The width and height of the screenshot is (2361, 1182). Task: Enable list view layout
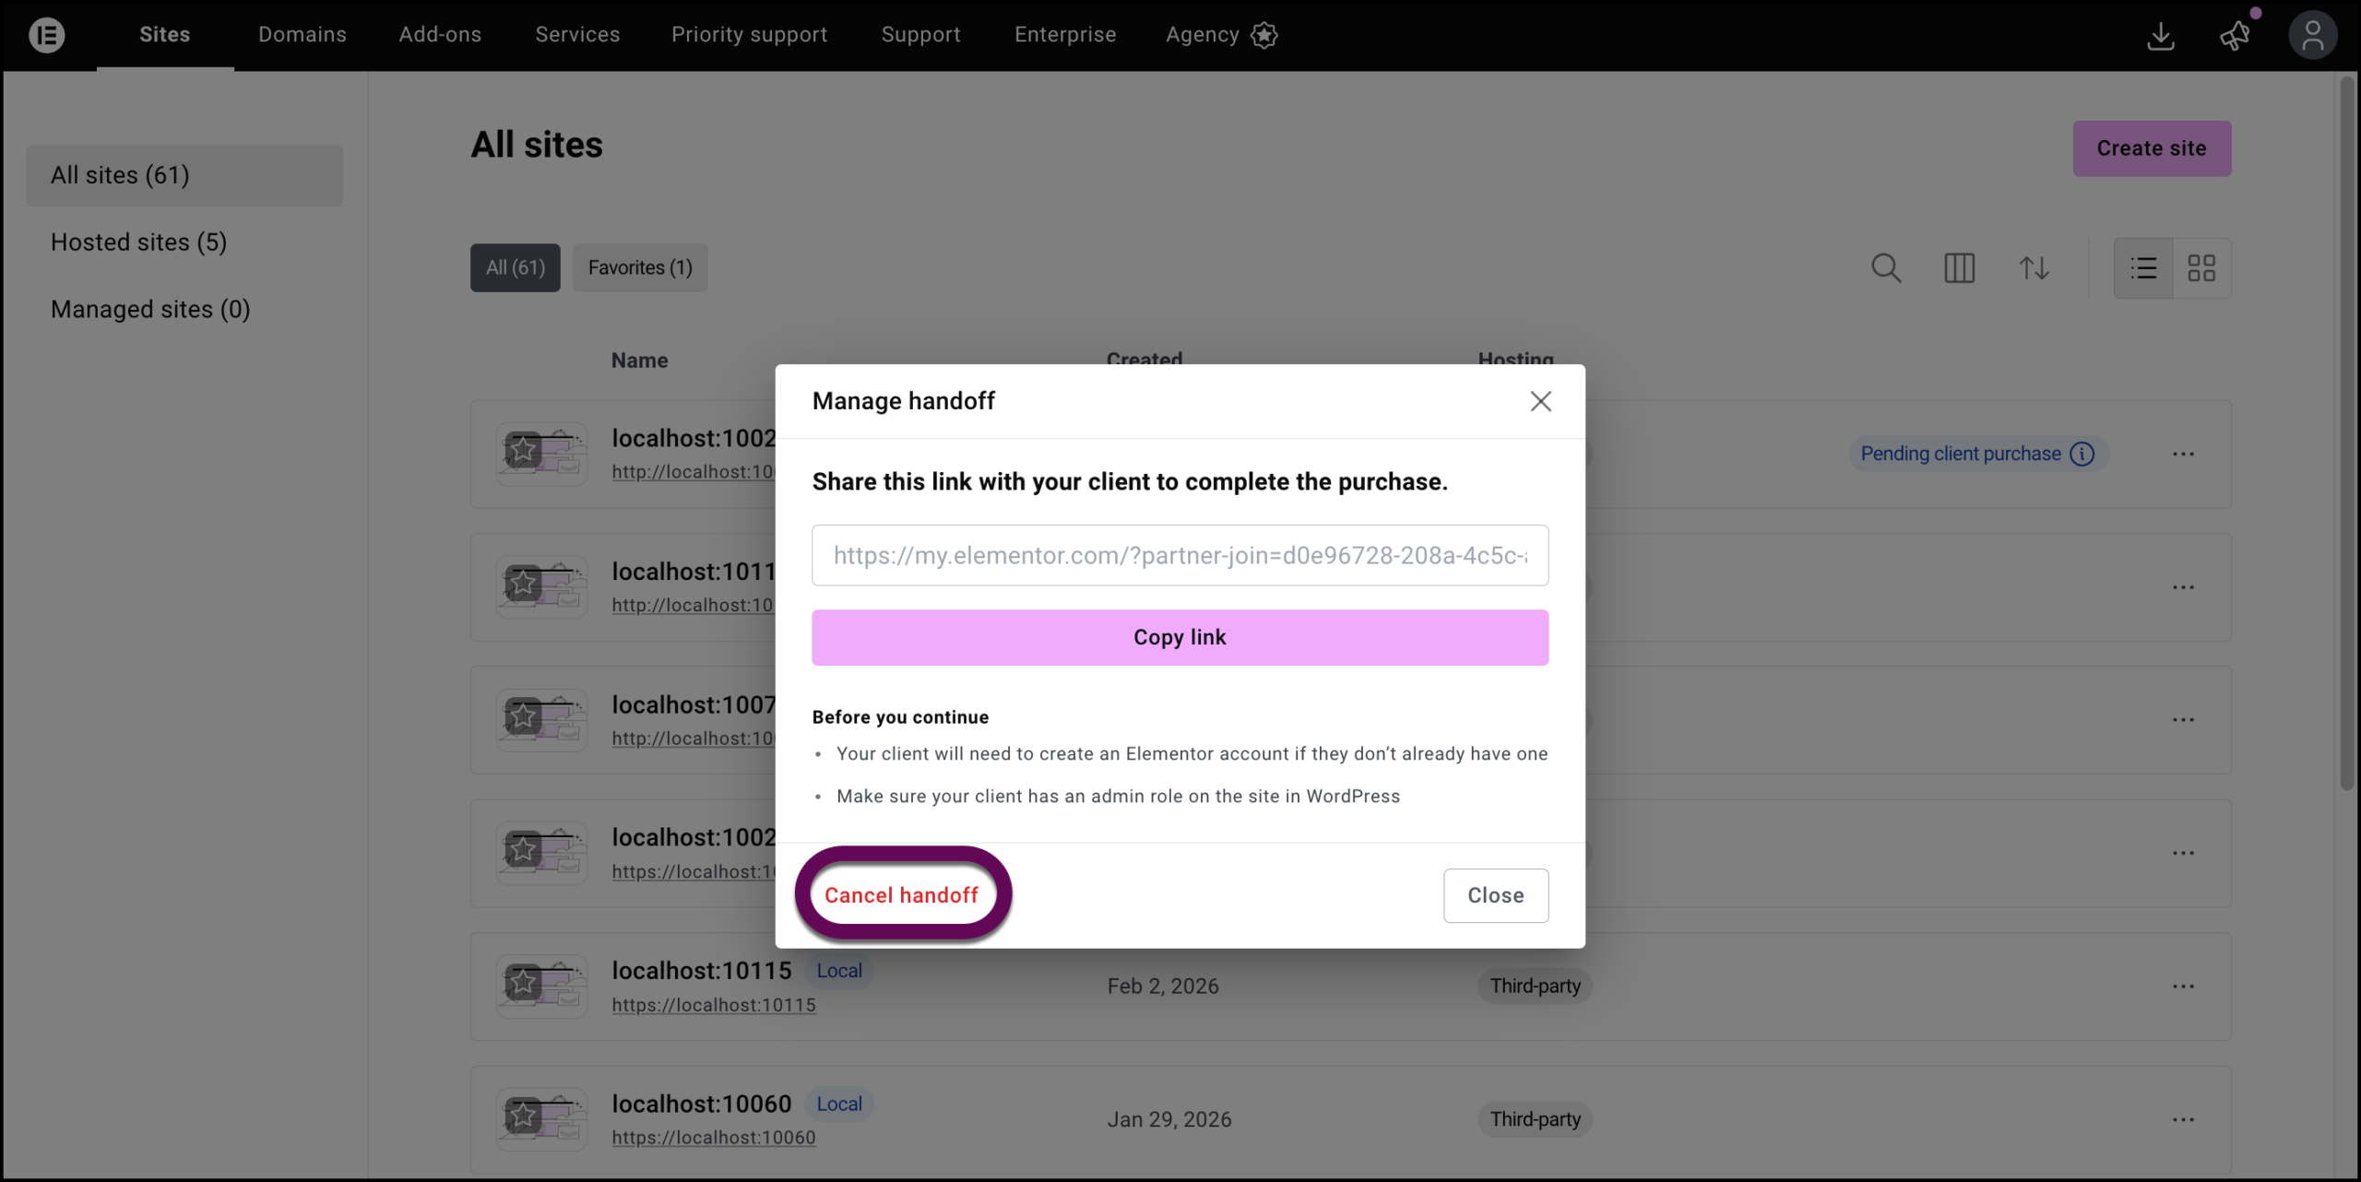(x=2143, y=267)
